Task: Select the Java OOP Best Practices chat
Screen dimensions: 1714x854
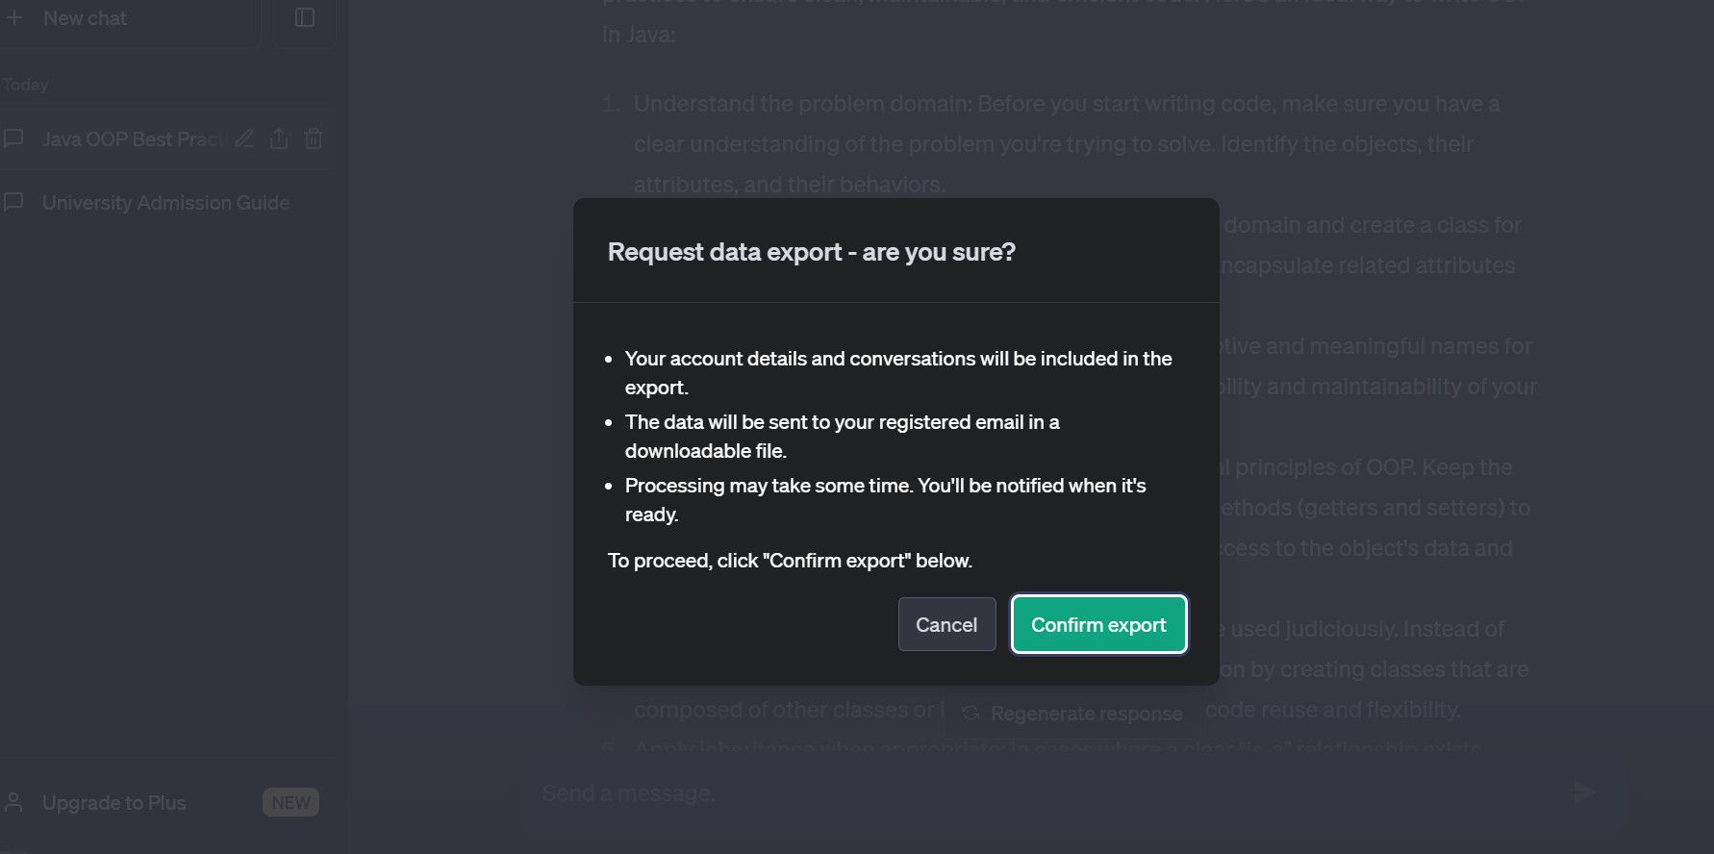Action: tap(133, 139)
